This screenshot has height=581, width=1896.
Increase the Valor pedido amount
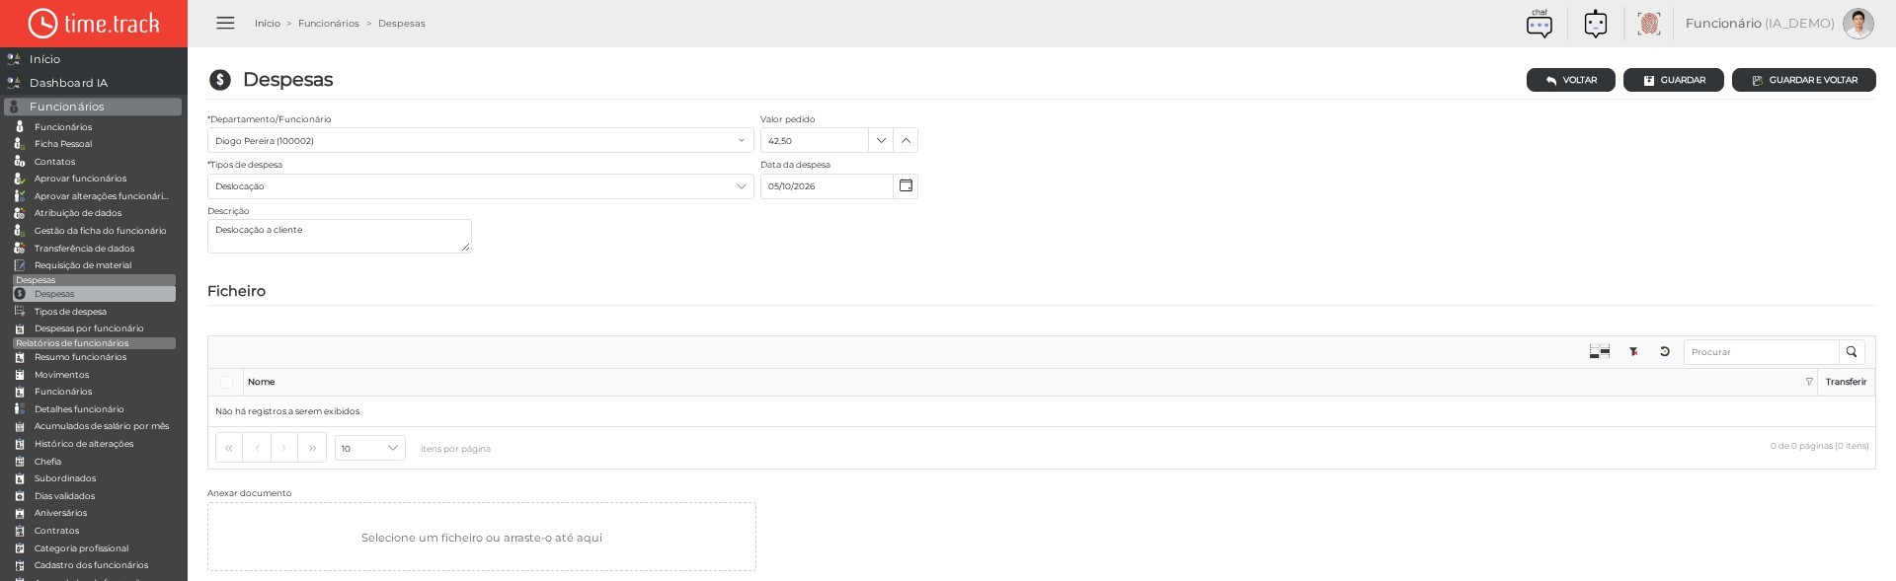tap(906, 141)
